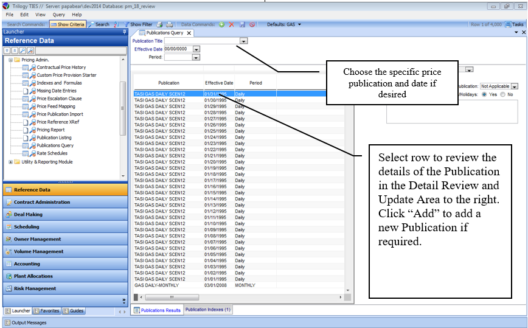Select the No radio button for Holidays
This screenshot has height=328, width=528.
(502, 95)
